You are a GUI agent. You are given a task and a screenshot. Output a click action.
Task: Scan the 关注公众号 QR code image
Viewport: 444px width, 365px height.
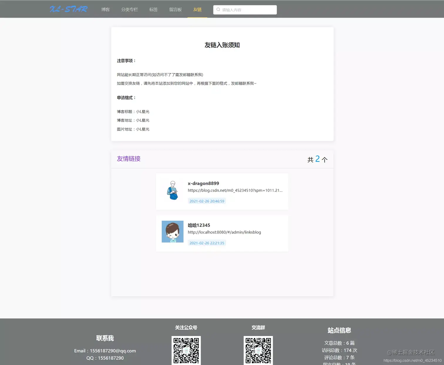pyautogui.click(x=186, y=351)
